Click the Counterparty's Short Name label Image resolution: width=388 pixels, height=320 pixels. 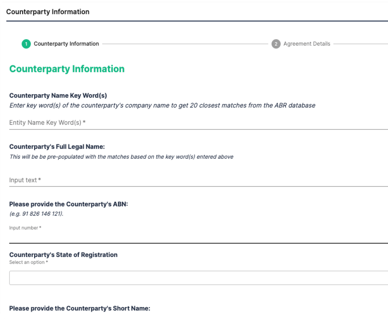[x=79, y=308]
